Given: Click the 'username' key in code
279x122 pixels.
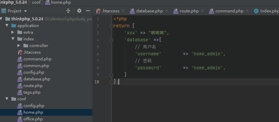Looking at the screenshot, I should click(148, 54).
